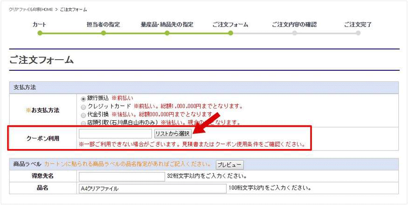408x205 pixels.
Task: Jump to ご注文内容の確認 step label
Action: tap(294, 25)
